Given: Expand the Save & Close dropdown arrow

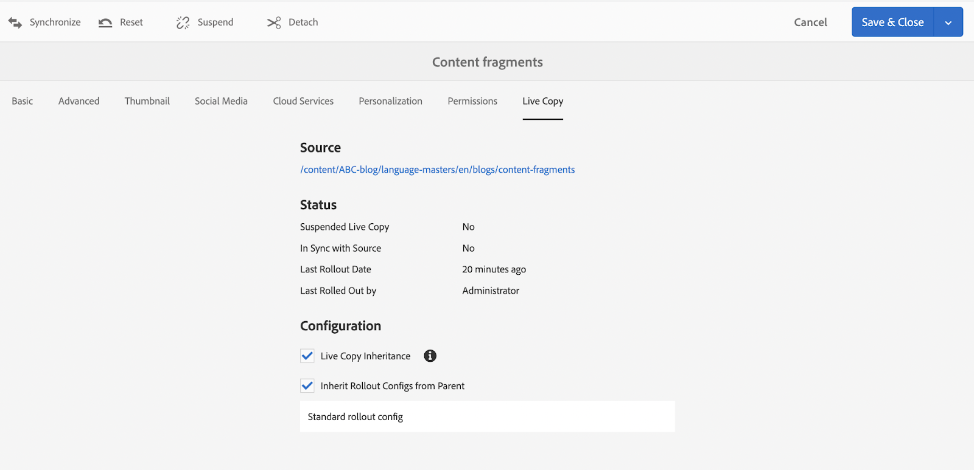Looking at the screenshot, I should 948,22.
